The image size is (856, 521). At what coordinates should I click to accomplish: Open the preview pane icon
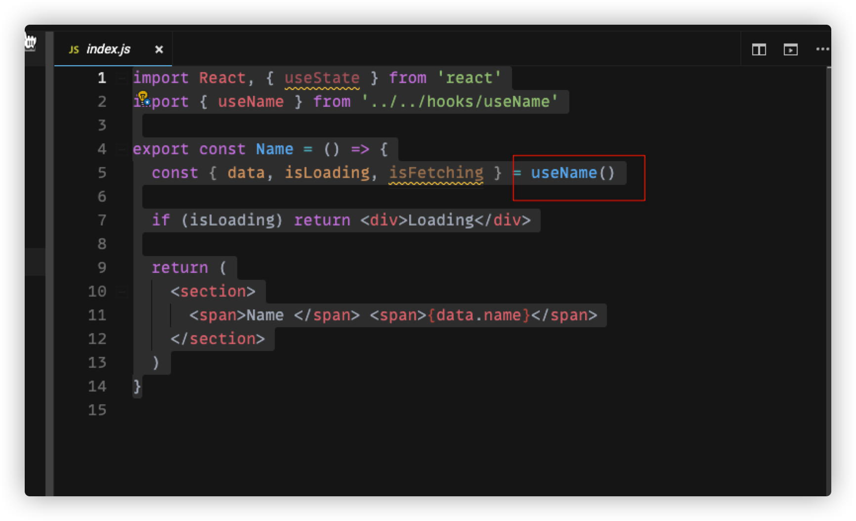pos(790,49)
